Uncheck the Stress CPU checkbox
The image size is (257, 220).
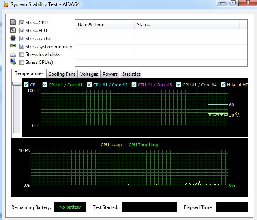22,22
